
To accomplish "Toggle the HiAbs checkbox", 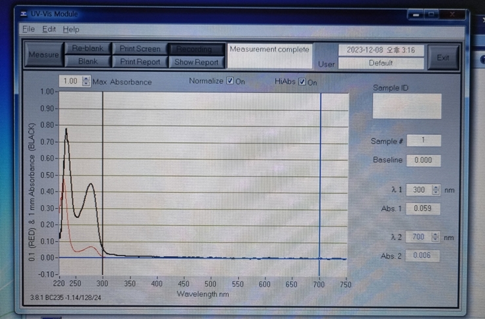I will (x=302, y=82).
